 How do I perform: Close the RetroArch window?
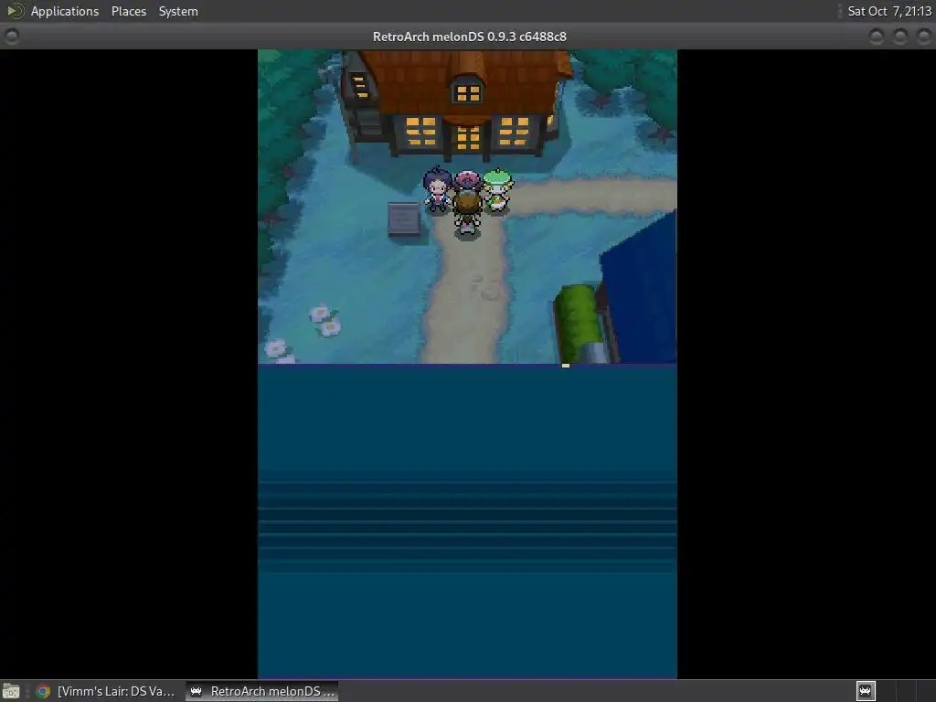point(923,37)
